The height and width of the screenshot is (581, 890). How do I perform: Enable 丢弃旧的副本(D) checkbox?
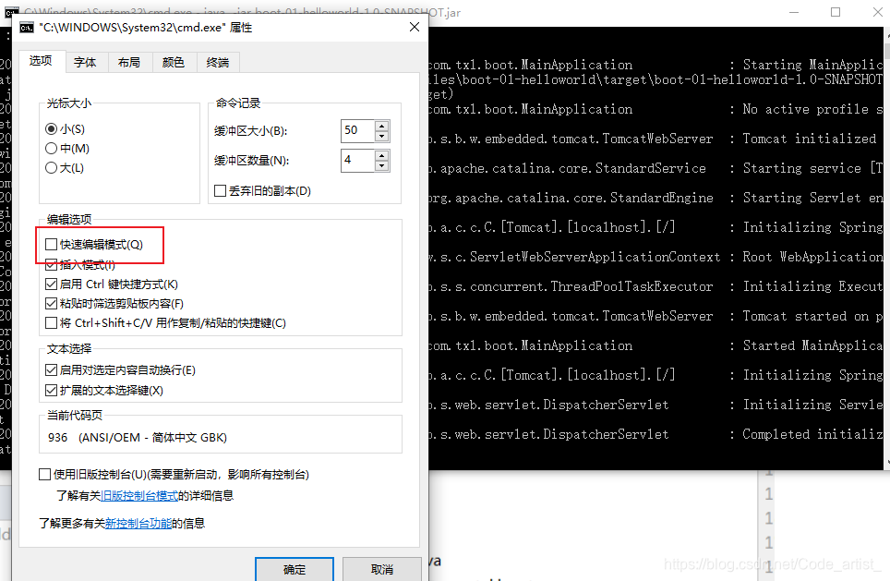pos(221,191)
